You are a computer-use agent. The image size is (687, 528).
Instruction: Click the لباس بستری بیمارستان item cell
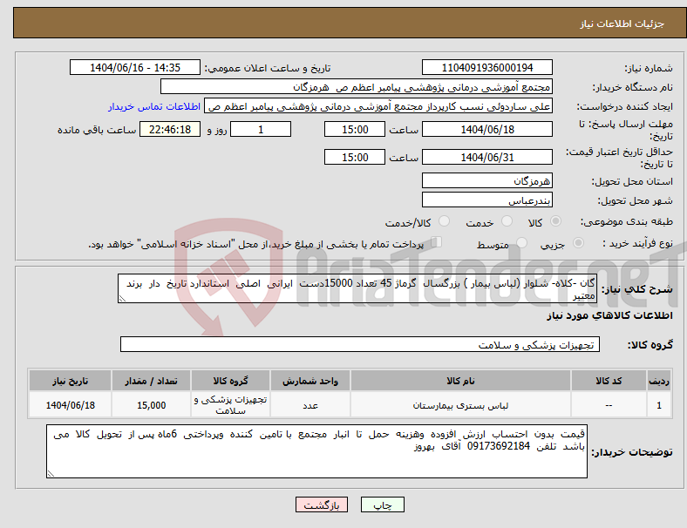point(460,405)
